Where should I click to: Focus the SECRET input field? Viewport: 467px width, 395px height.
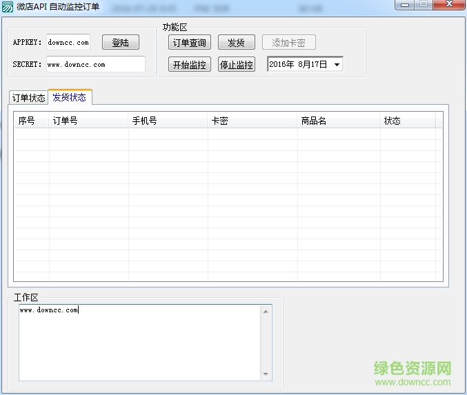coord(96,64)
